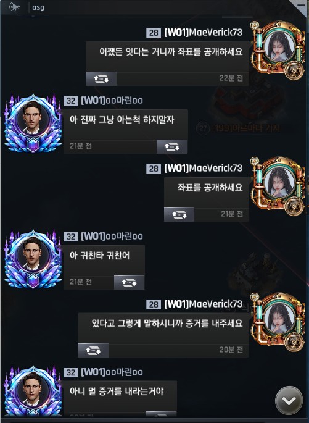Open MaeVerick73's avatar beside the 22분 전 message

(279, 50)
